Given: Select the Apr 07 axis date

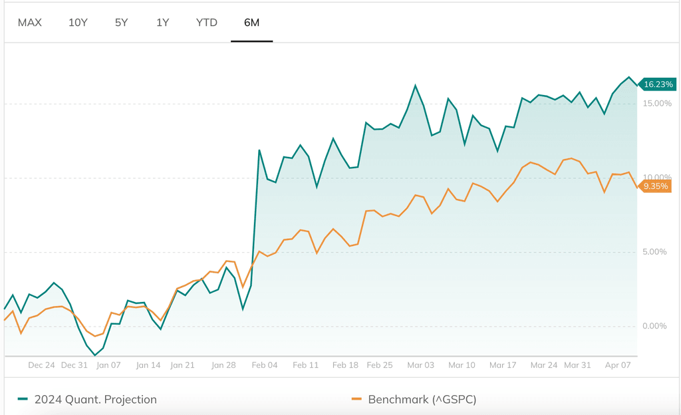Looking at the screenshot, I should pos(618,365).
